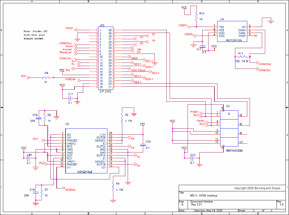The width and height of the screenshot is (289, 215).
Task: Click the R9 resistor on the IGN line
Action: click(x=46, y=78)
